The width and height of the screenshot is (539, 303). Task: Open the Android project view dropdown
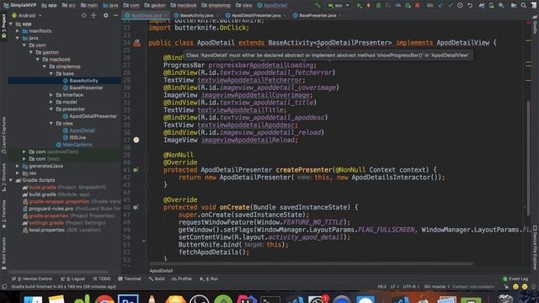pyautogui.click(x=27, y=15)
